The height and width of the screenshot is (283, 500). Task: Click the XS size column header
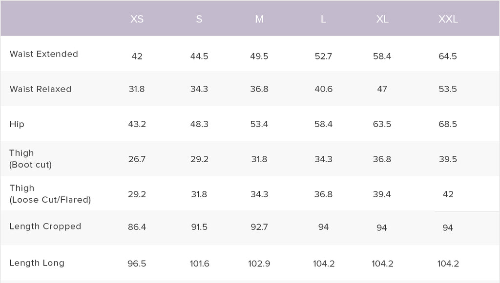pyautogui.click(x=137, y=19)
